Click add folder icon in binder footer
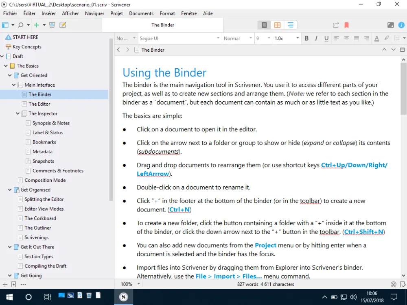 pos(14,285)
